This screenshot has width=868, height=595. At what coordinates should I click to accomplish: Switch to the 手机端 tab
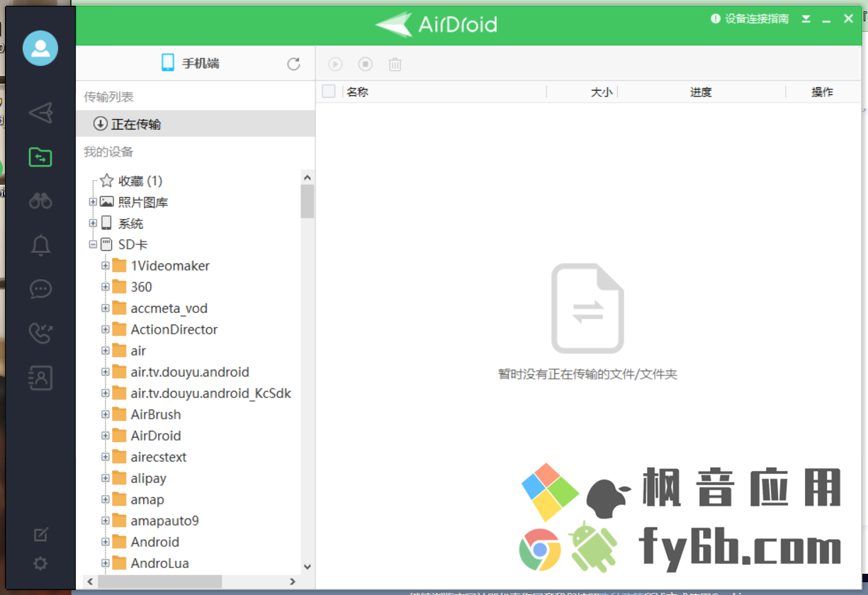pos(191,63)
